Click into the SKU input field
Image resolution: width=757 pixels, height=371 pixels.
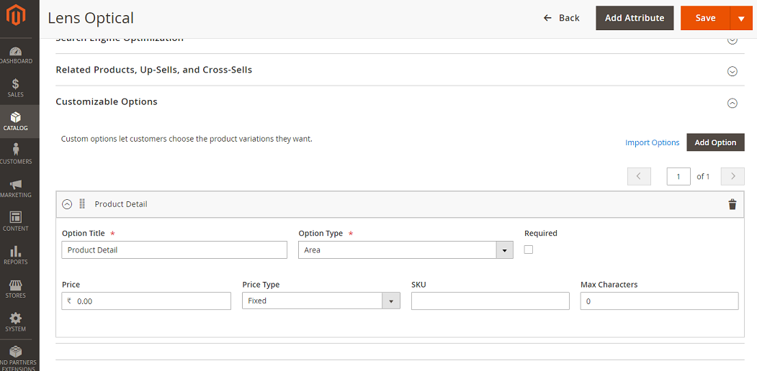[x=490, y=301]
